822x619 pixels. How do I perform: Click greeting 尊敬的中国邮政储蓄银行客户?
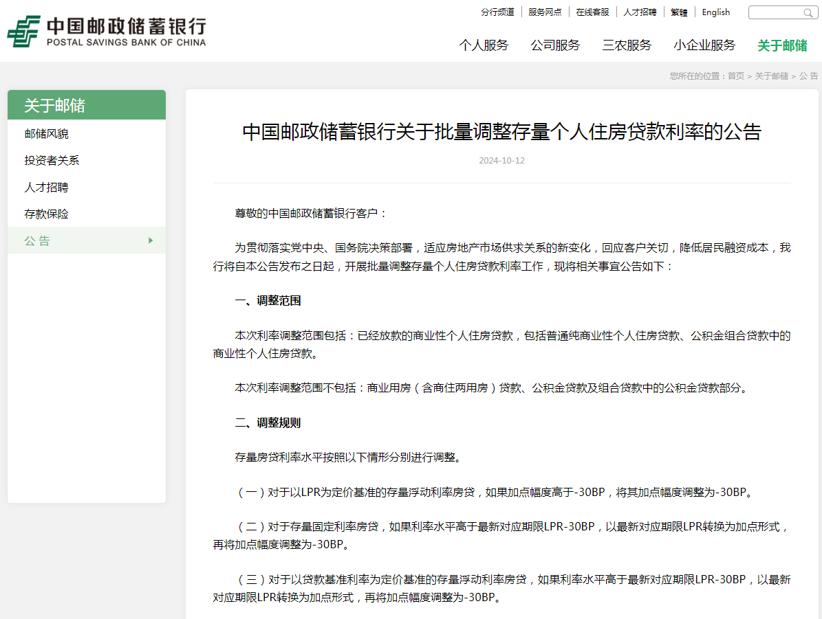(x=311, y=213)
